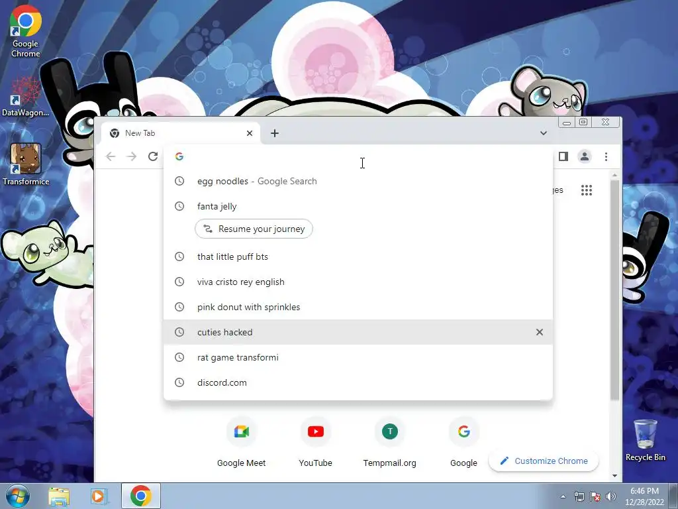Click the Resume your journey chip

point(254,229)
